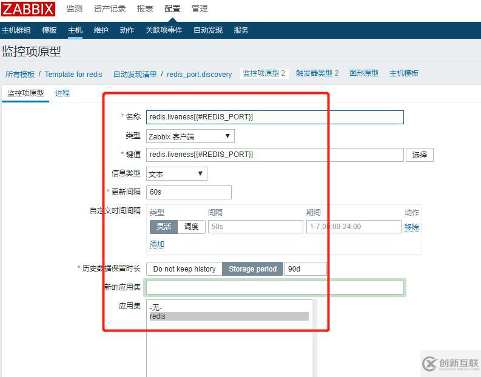The width and height of the screenshot is (481, 377).
Task: Go to 主机群组 submenu
Action: [x=16, y=30]
